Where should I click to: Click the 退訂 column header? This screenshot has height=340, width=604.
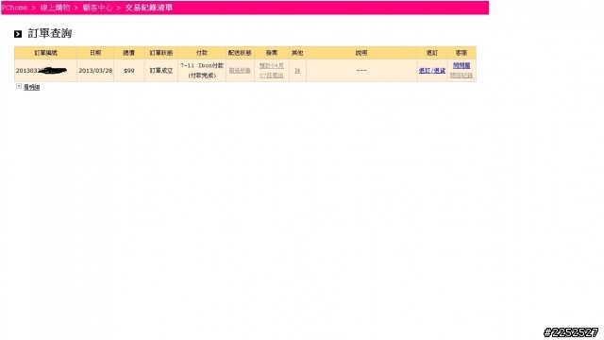click(x=432, y=53)
